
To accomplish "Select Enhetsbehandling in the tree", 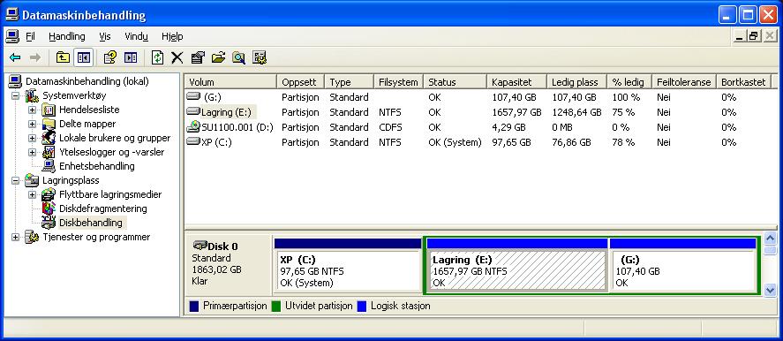I will [x=96, y=166].
